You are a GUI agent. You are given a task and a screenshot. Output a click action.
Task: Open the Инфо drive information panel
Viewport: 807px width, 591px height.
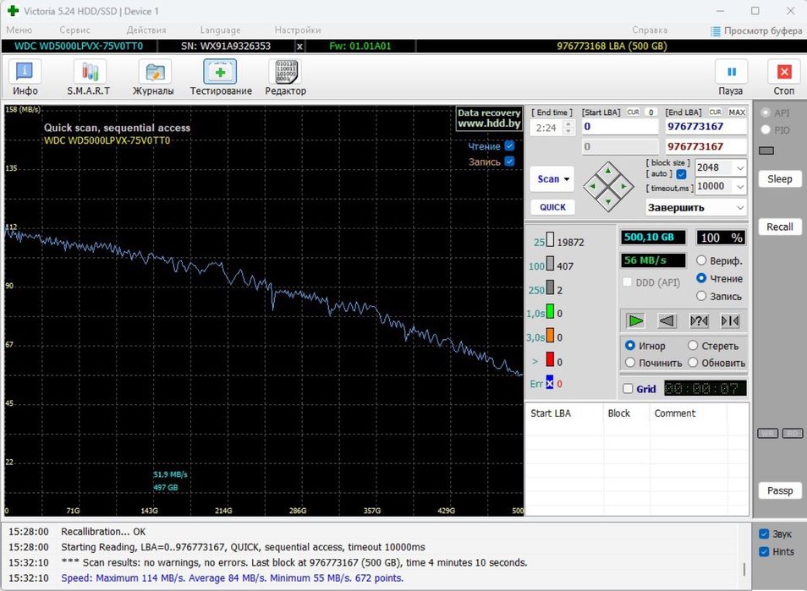pos(25,77)
